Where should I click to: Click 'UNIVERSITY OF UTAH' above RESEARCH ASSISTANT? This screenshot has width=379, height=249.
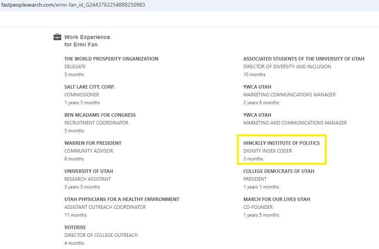89,171
